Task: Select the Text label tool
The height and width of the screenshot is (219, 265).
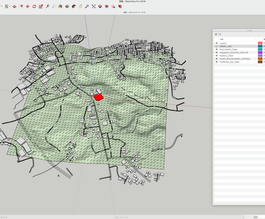Action: [54, 6]
